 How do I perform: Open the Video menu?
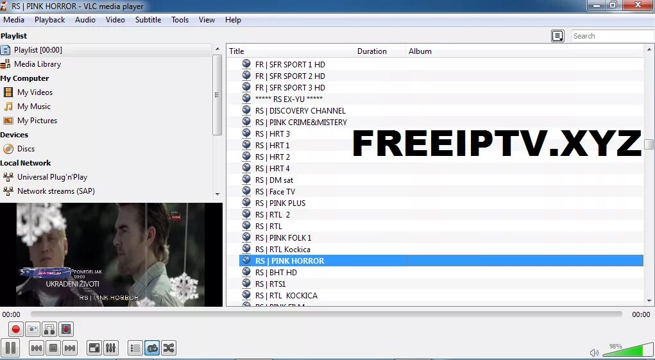click(115, 20)
